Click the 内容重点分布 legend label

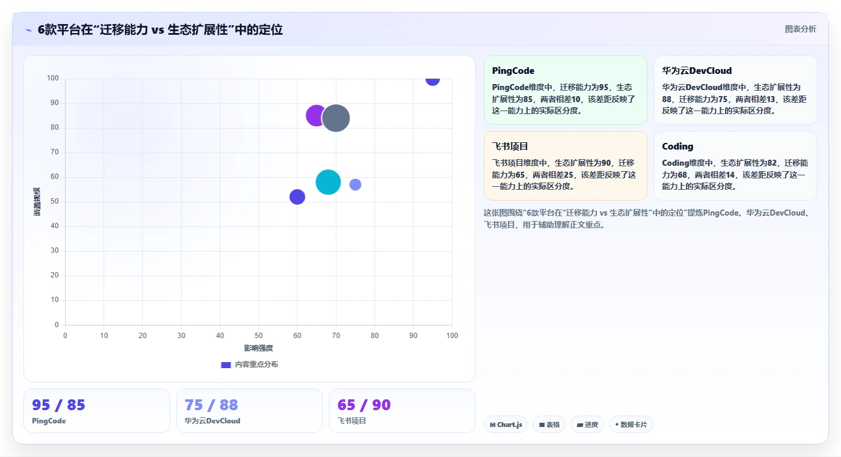pyautogui.click(x=257, y=365)
